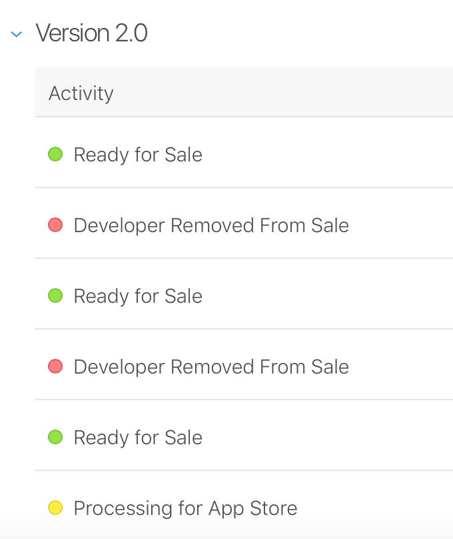Collapse the Version 2.0 section chevron
453x539 pixels.
[x=17, y=34]
